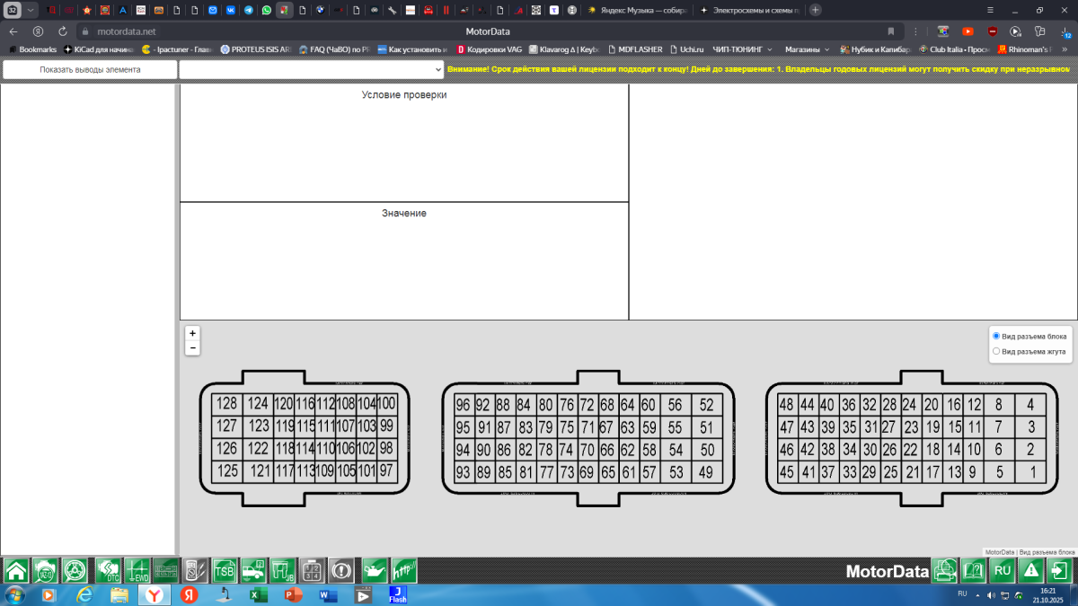
Task: Click the exit/logout icon in MotorData bar
Action: [1061, 570]
